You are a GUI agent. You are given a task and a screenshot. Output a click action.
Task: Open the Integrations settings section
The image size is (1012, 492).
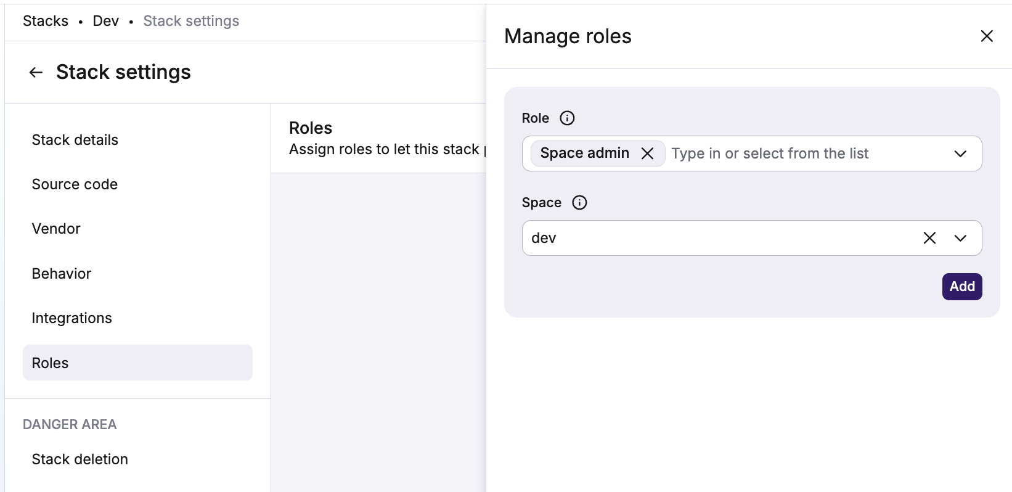coord(71,318)
